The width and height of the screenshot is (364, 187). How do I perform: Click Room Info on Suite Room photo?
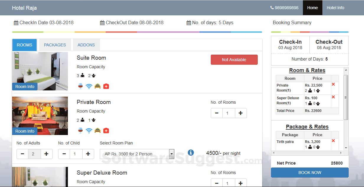(x=25, y=87)
